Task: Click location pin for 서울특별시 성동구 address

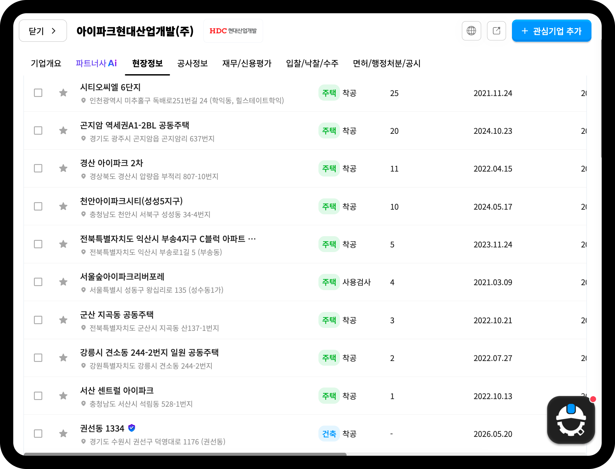Action: click(84, 290)
